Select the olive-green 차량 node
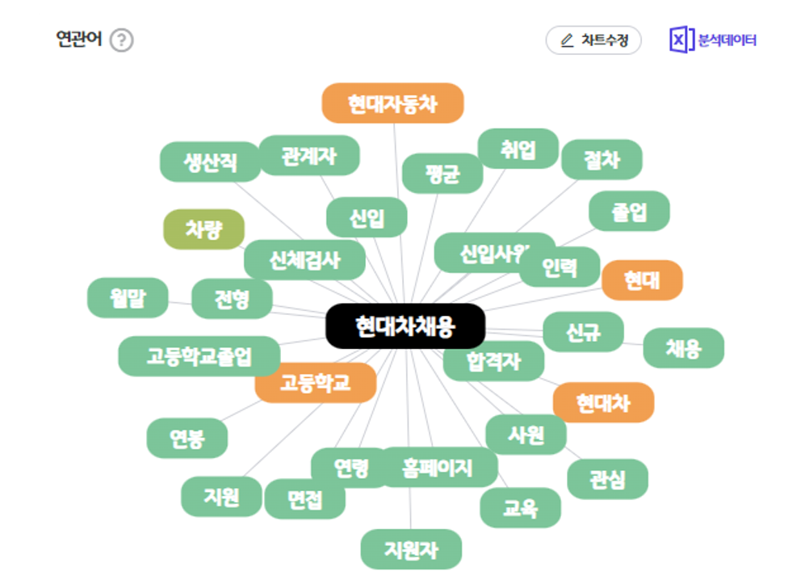This screenshot has height=584, width=805. pyautogui.click(x=203, y=229)
